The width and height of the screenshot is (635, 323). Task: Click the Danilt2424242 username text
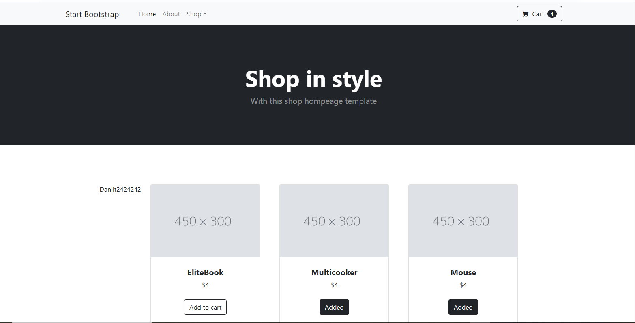coord(120,189)
